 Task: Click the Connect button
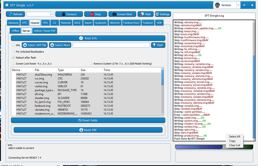pos(69,14)
